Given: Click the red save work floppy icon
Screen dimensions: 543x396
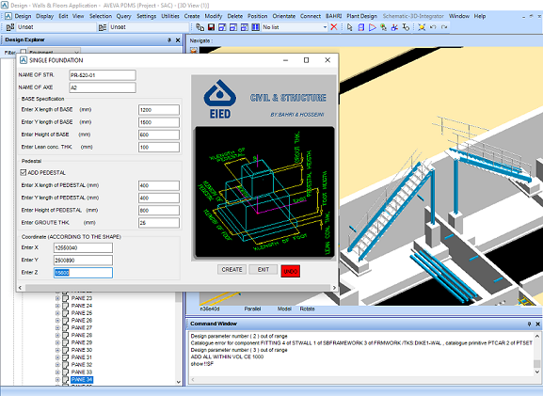Looking at the screenshot, I should click(211, 27).
